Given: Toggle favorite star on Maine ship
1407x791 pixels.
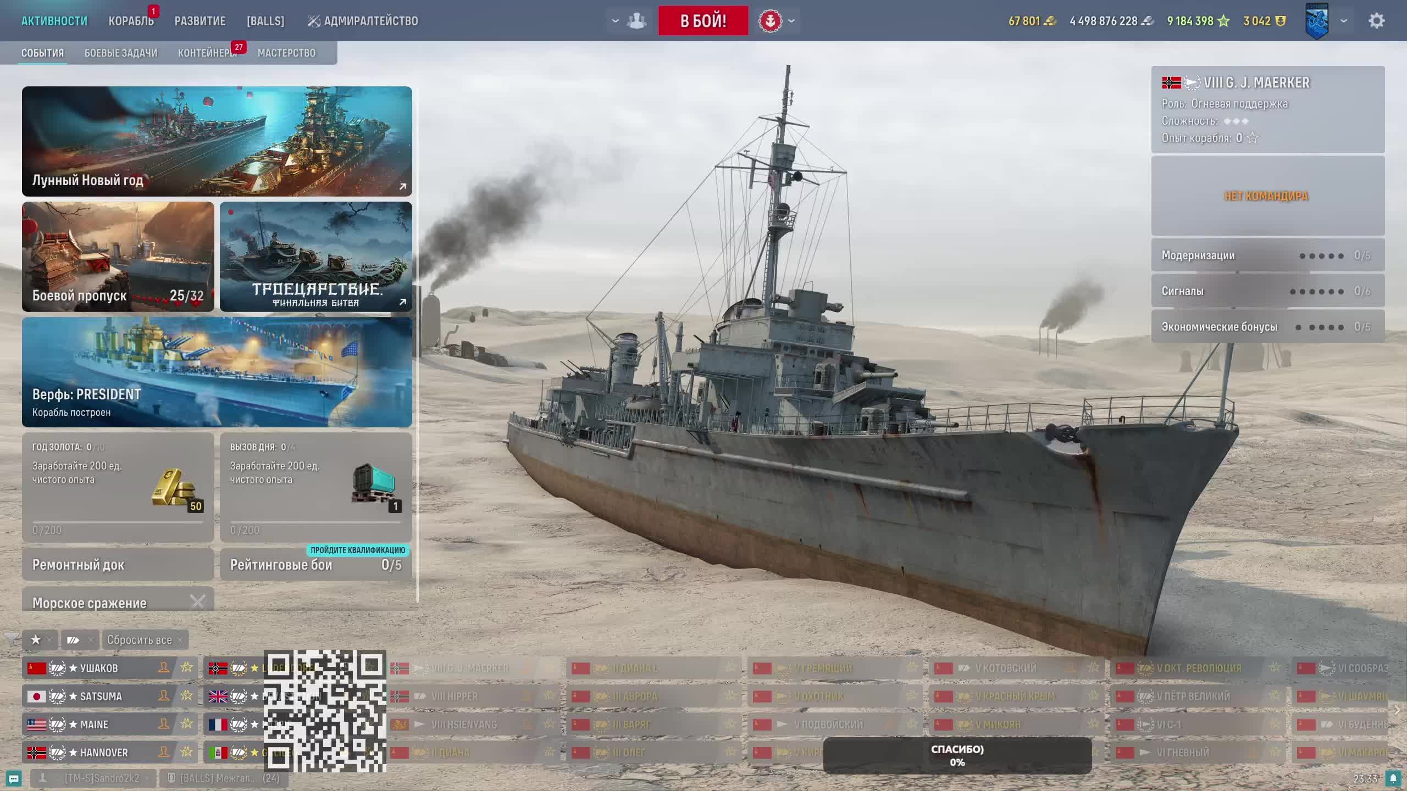Looking at the screenshot, I should click(187, 724).
